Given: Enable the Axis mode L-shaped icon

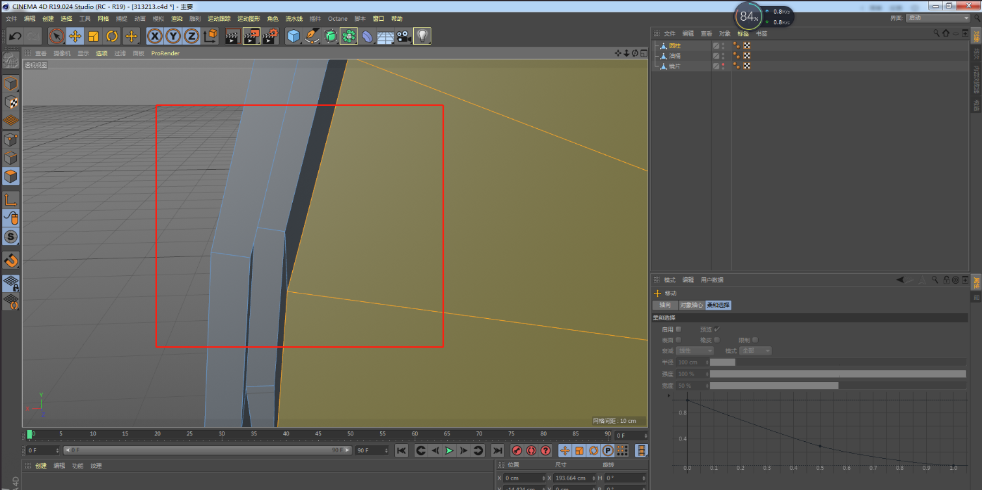Looking at the screenshot, I should (11, 200).
